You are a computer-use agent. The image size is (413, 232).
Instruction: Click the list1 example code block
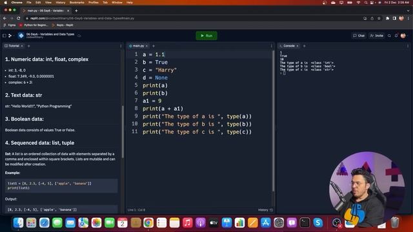click(x=61, y=186)
